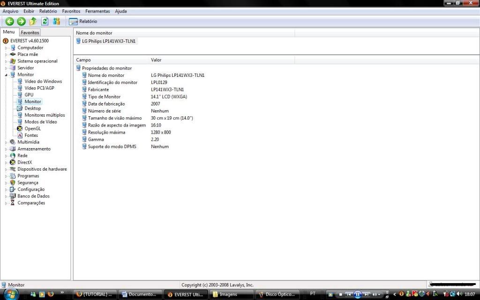Image resolution: width=480 pixels, height=300 pixels.
Task: Select Monitores múltiplos in the tree
Action: 44,115
